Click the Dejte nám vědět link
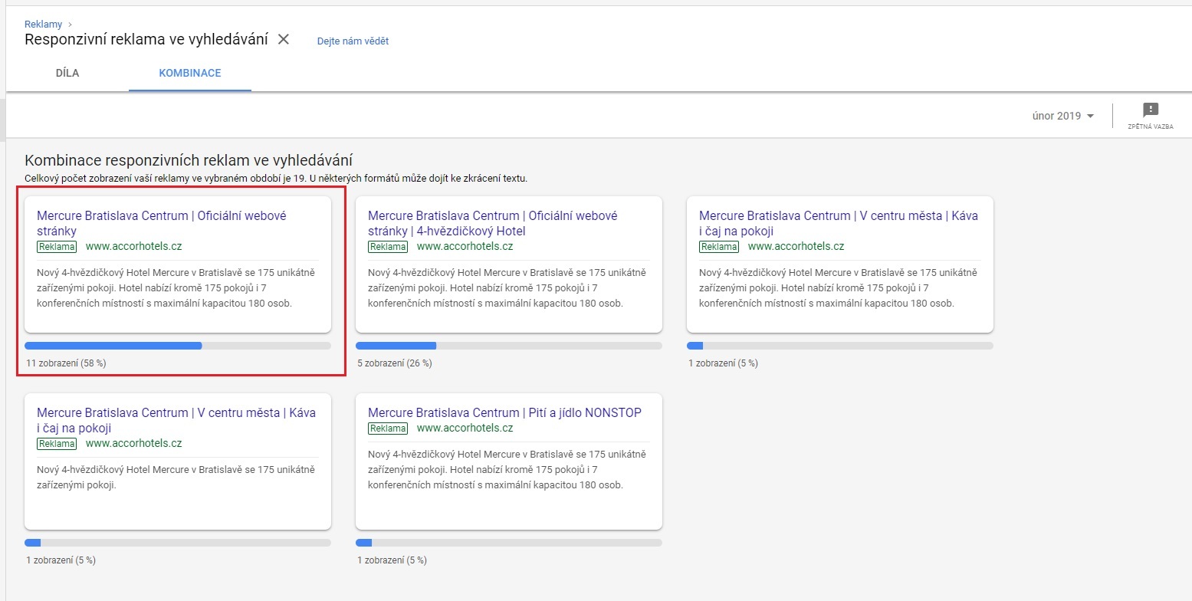Image resolution: width=1192 pixels, height=601 pixels. (353, 41)
